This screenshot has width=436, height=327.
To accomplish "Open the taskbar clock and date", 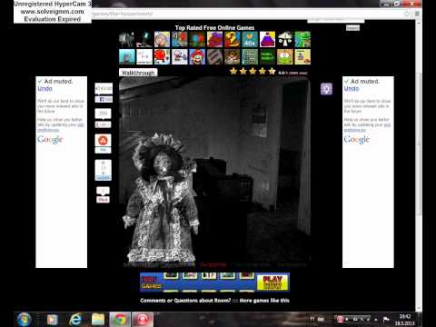I will coord(404,320).
